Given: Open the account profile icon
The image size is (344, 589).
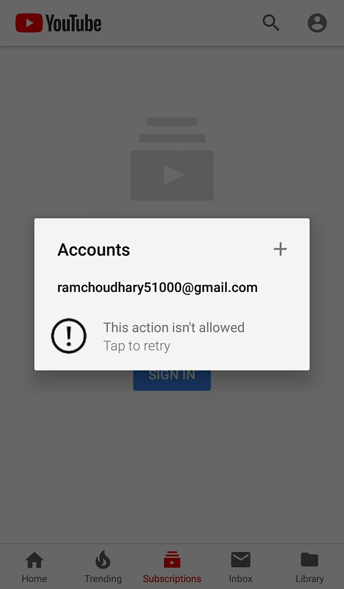Looking at the screenshot, I should (x=317, y=23).
